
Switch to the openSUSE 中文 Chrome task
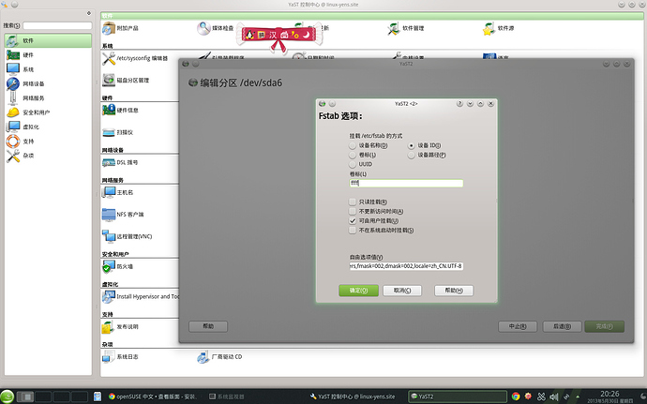click(153, 397)
